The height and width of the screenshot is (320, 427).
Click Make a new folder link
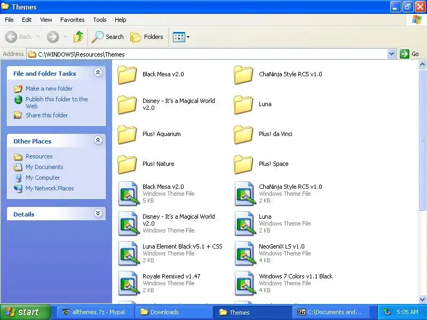49,89
